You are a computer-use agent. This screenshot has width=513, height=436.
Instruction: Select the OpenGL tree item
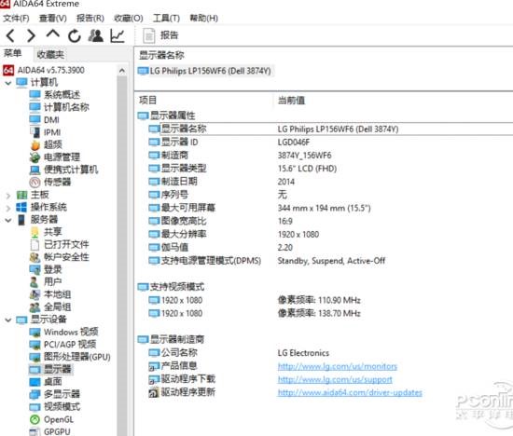point(51,419)
